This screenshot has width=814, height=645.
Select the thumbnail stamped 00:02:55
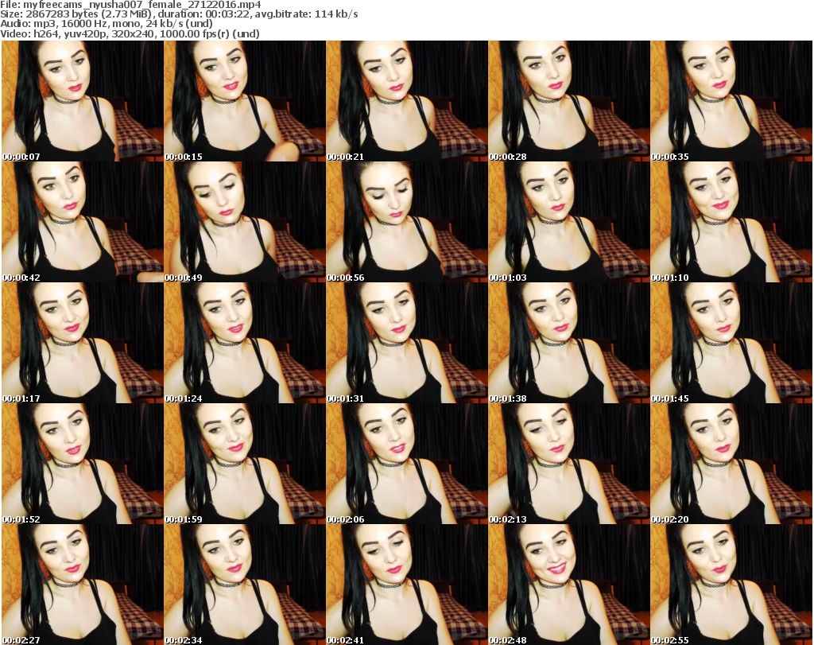731,585
